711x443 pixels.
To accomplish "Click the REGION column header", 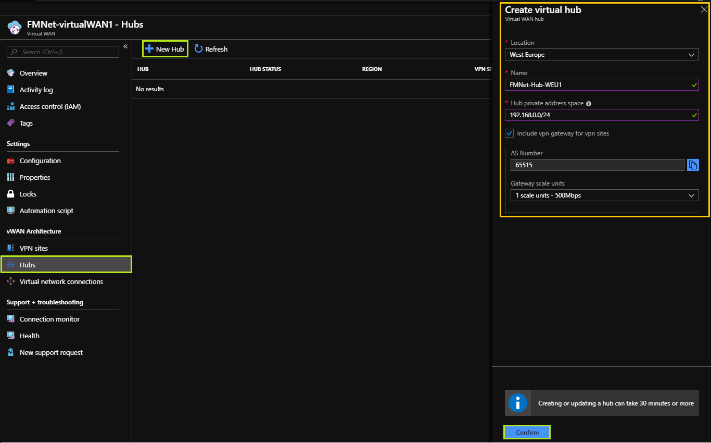I will [372, 69].
